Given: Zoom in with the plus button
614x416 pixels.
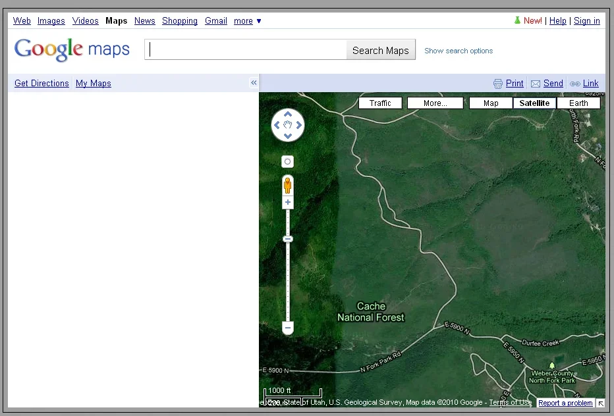Looking at the screenshot, I should coord(288,202).
